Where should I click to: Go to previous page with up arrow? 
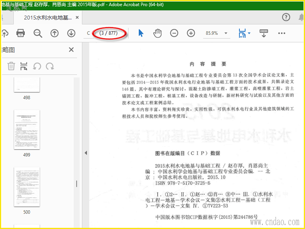[x=55, y=33]
